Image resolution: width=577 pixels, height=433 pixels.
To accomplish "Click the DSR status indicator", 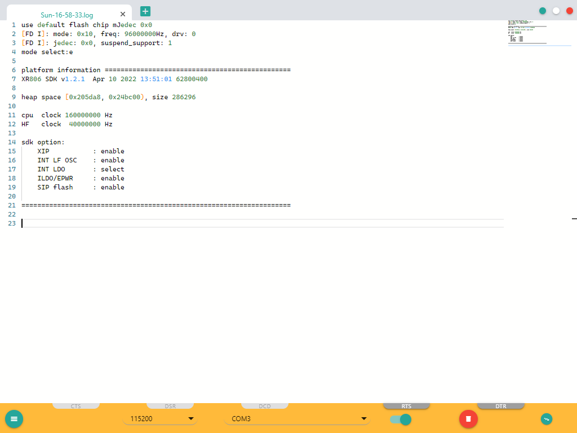I will [x=170, y=406].
